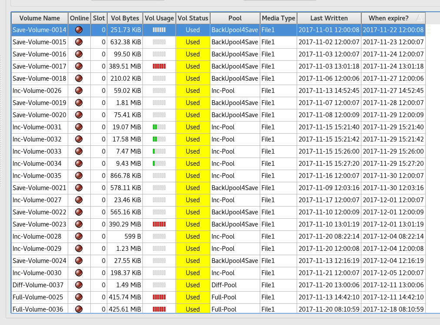The width and height of the screenshot is (440, 325).
Task: Click online status icon for Inc-Volume-0033
Action: (79, 151)
